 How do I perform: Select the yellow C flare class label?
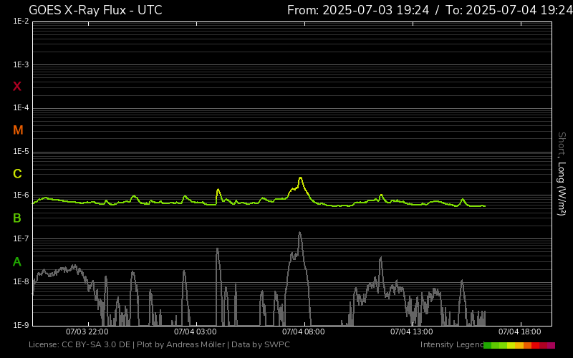point(17,174)
